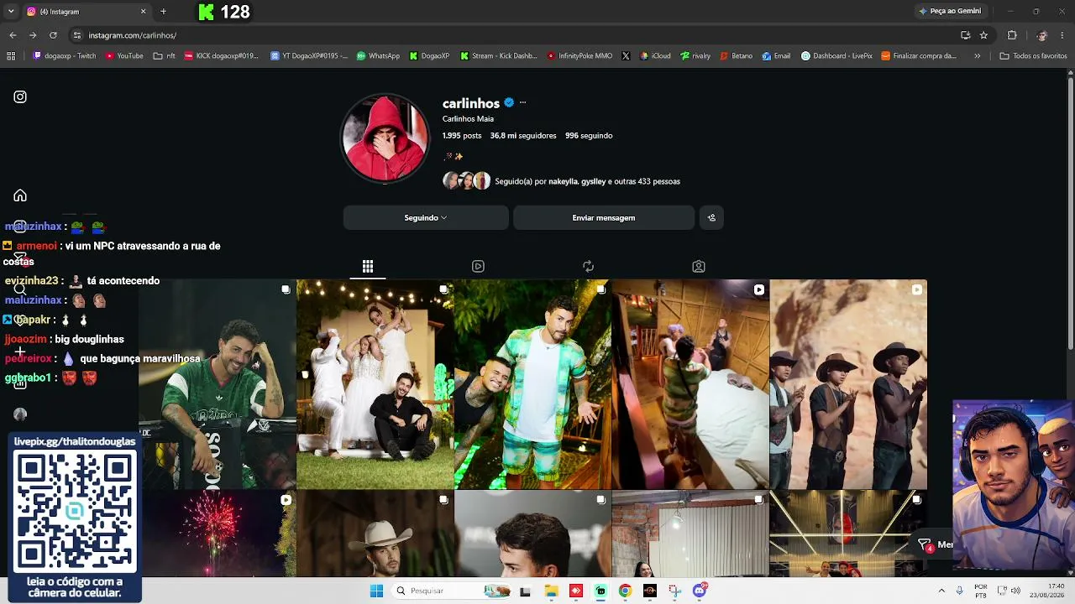
Task: Open the Chrome profile avatar
Action: 1041,35
